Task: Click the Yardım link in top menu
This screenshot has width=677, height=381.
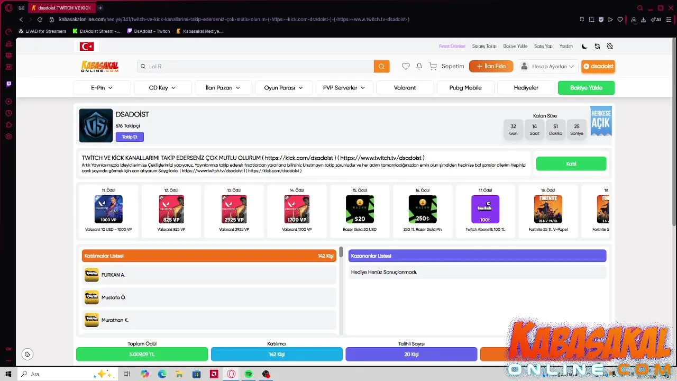Action: pos(566,47)
